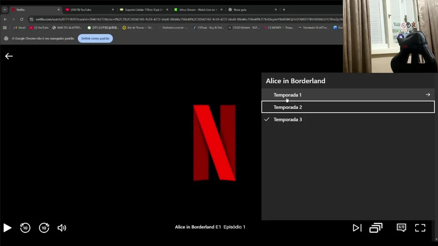Open a new browser tab
This screenshot has width=438, height=246.
pos(284,10)
